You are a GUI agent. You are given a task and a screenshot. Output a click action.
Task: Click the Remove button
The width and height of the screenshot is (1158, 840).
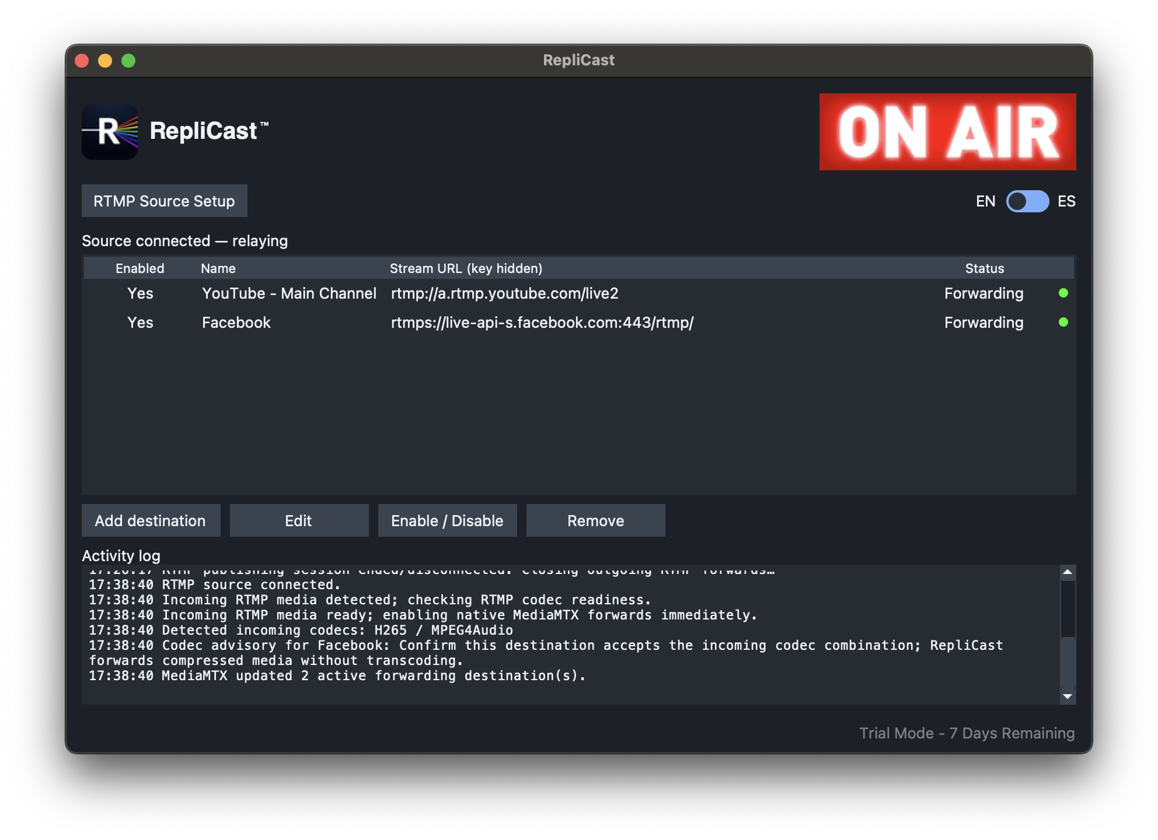pyautogui.click(x=595, y=520)
